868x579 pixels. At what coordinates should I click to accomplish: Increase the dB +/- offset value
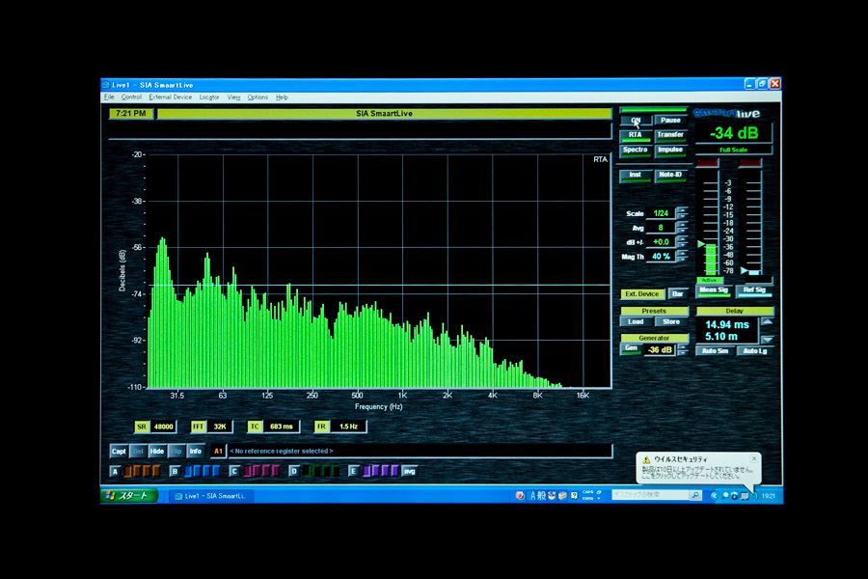[x=683, y=238]
